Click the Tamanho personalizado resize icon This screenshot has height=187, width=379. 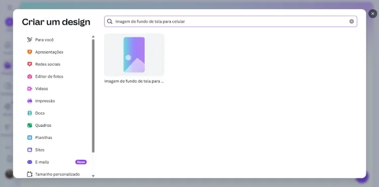(29, 174)
